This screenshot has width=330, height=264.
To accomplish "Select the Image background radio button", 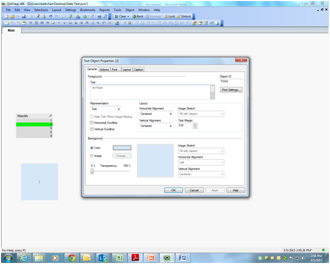I will point(92,155).
